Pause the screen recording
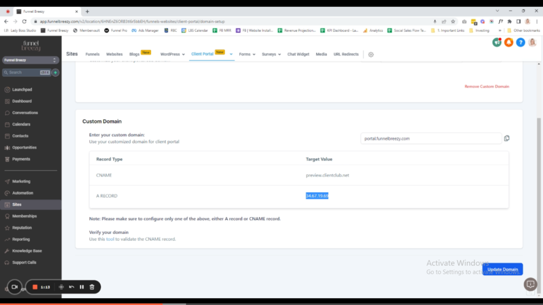Image resolution: width=543 pixels, height=305 pixels. [82, 287]
